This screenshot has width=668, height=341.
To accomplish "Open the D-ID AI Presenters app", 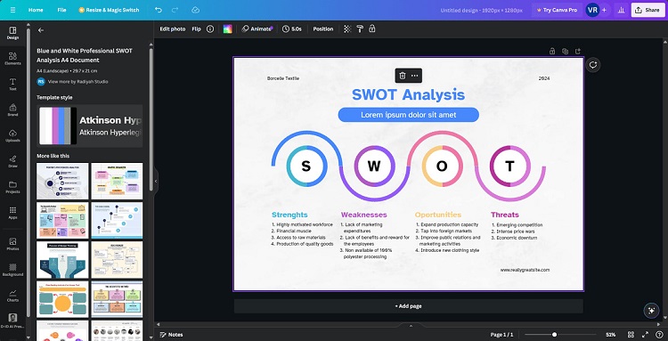I will coord(12,321).
